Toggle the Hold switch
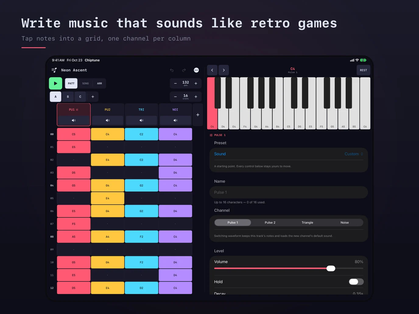This screenshot has width=419, height=314. pos(356,282)
